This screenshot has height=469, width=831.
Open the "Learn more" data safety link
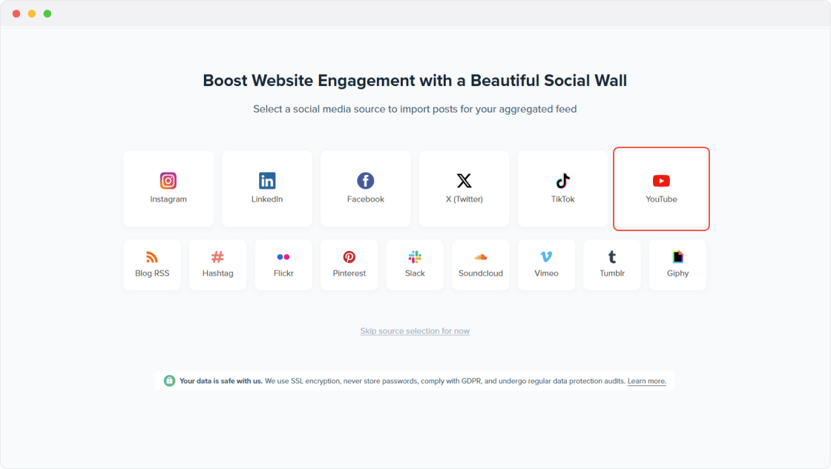646,382
